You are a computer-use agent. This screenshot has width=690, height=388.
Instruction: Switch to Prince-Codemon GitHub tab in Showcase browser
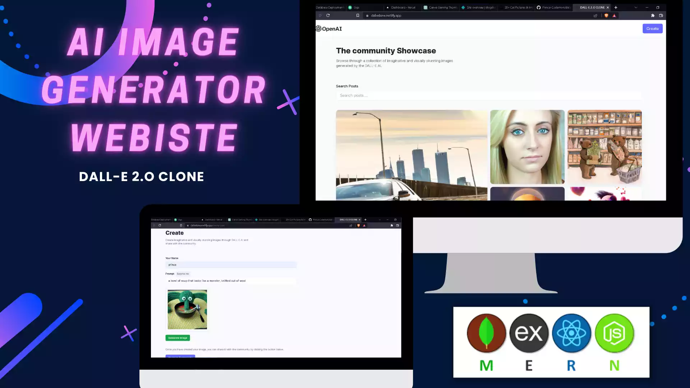pos(553,7)
